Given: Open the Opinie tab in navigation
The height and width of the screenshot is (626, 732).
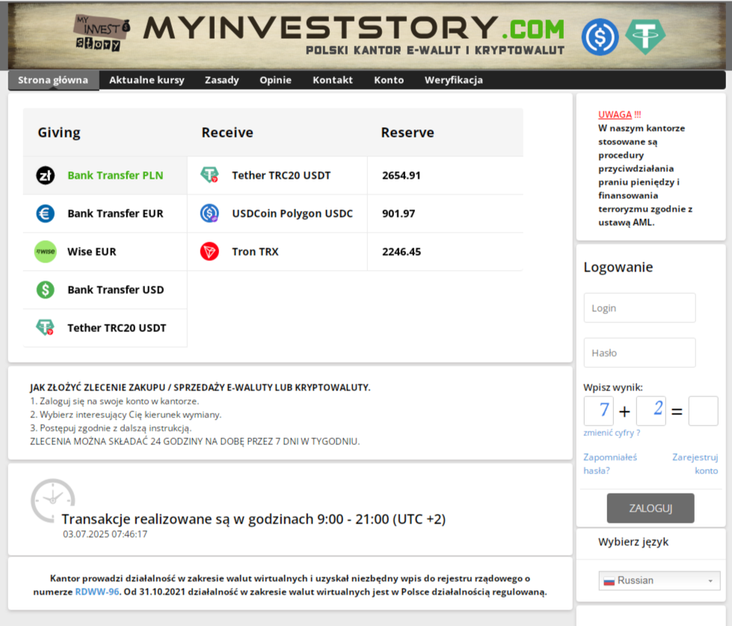Looking at the screenshot, I should click(x=275, y=80).
